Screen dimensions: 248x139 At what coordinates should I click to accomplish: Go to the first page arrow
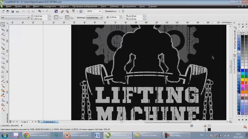[14, 122]
